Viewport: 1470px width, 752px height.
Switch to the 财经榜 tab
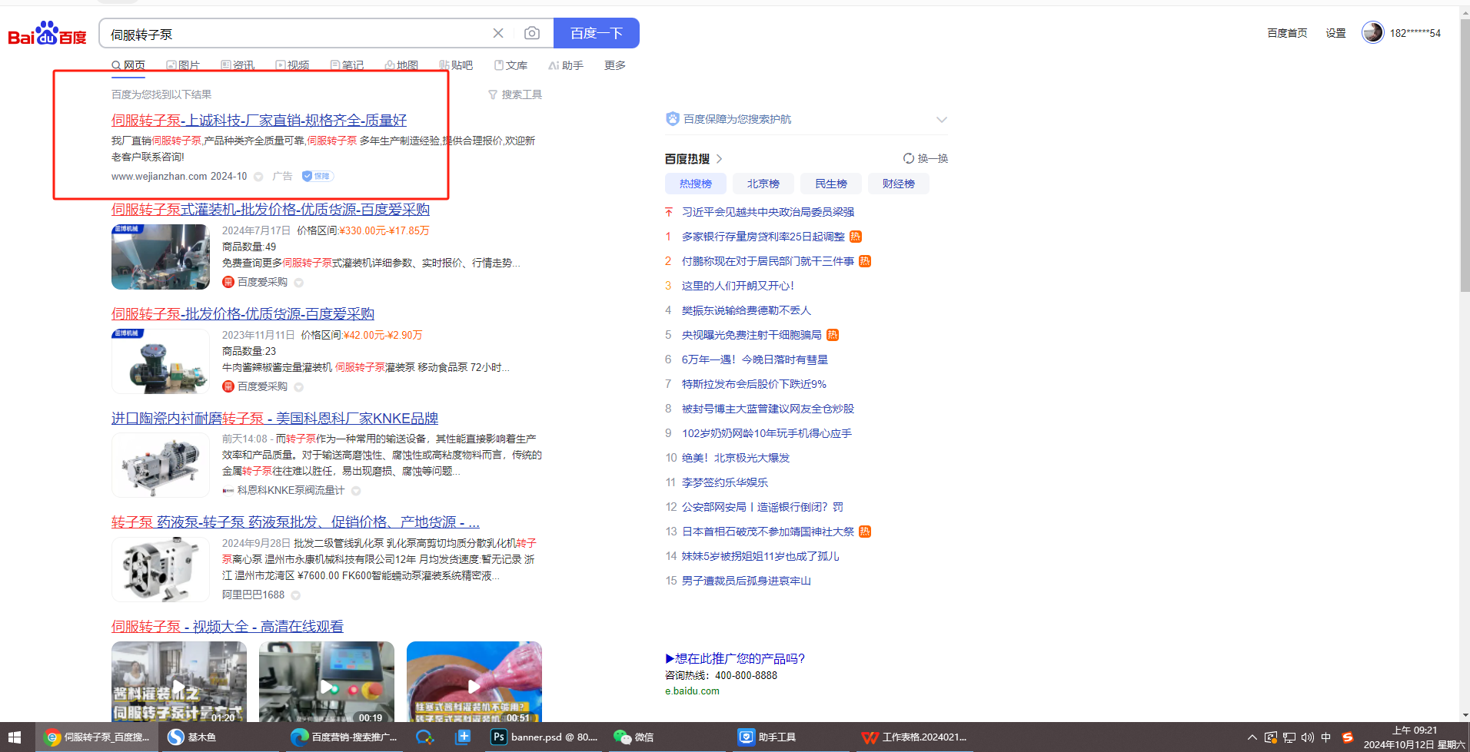pos(898,184)
